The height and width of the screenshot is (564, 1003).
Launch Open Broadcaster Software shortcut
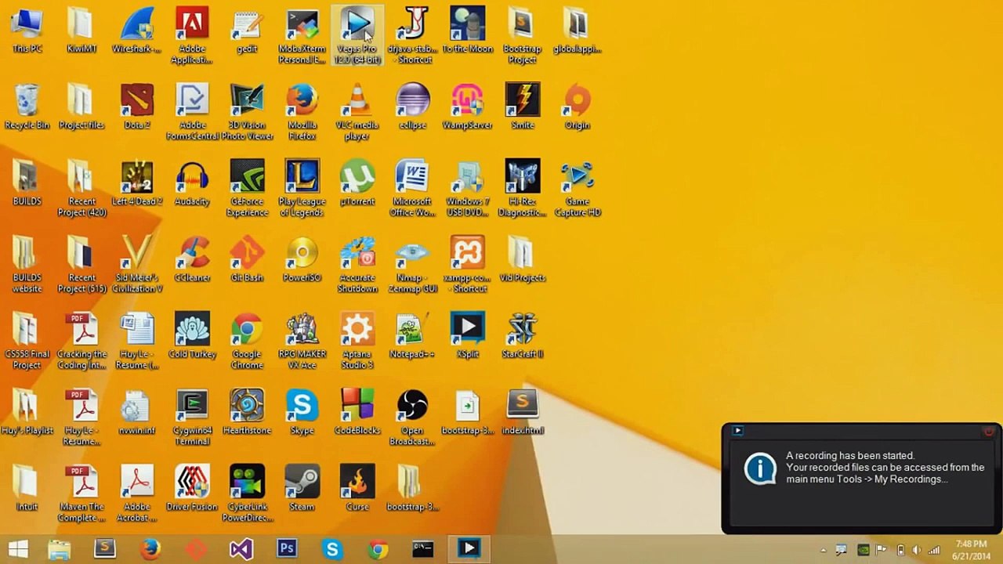(x=412, y=416)
